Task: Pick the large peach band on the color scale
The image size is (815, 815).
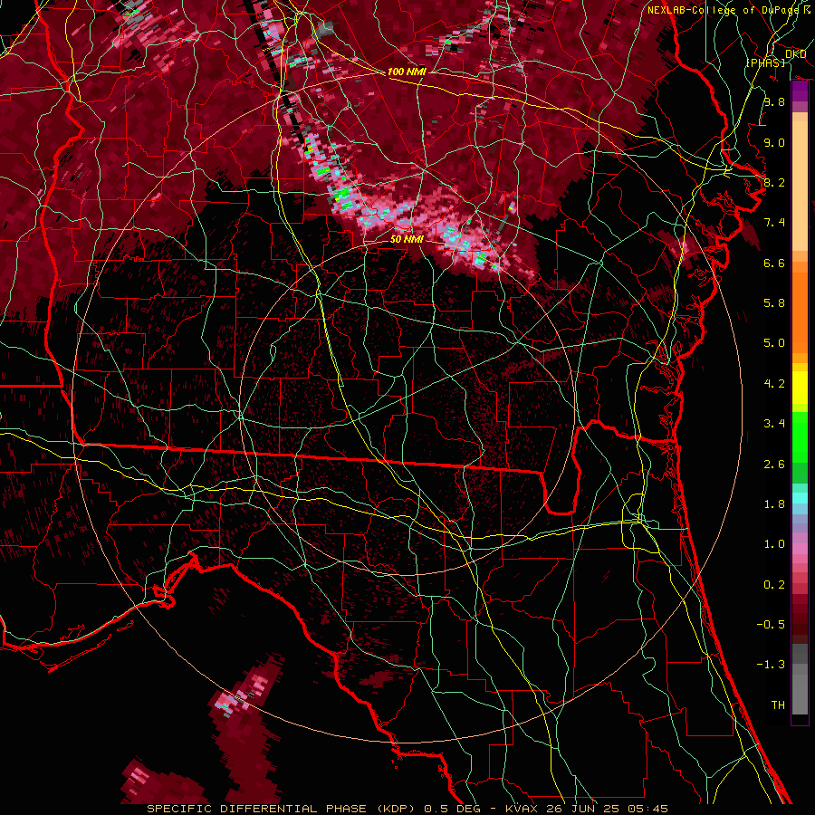Action: 800,187
